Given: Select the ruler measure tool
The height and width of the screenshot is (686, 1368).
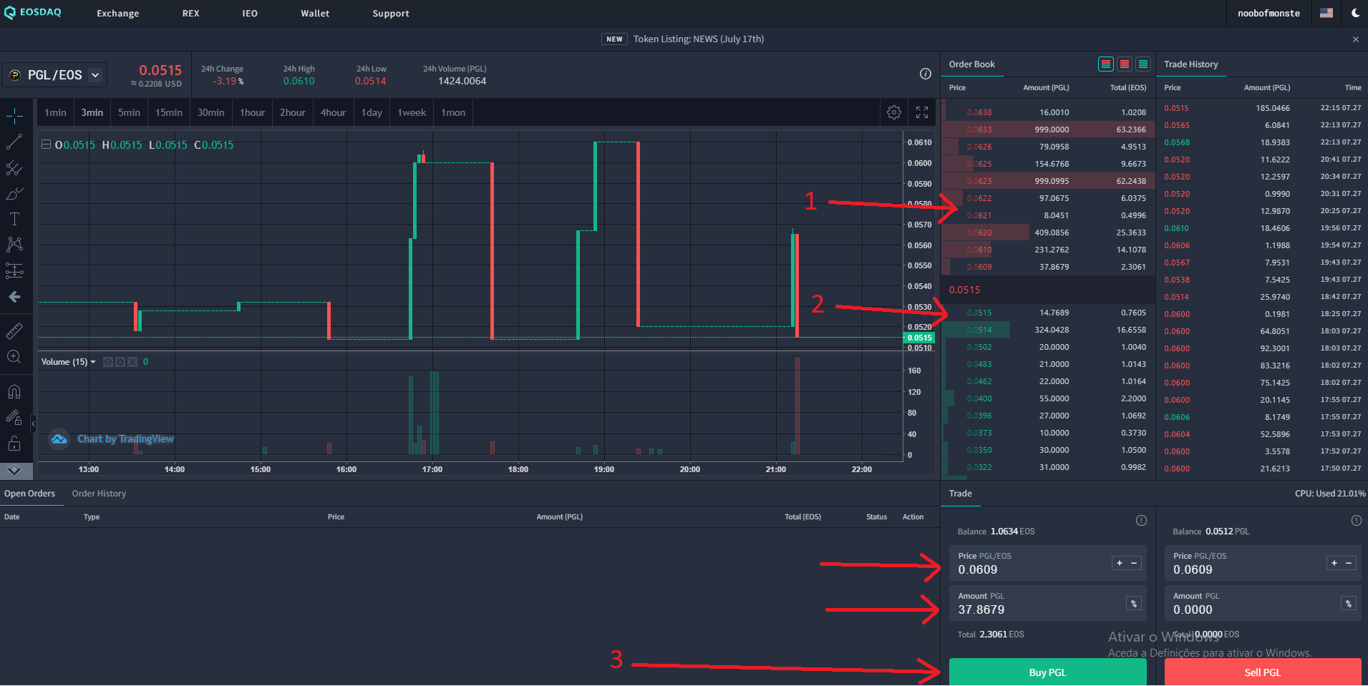Looking at the screenshot, I should 14,331.
